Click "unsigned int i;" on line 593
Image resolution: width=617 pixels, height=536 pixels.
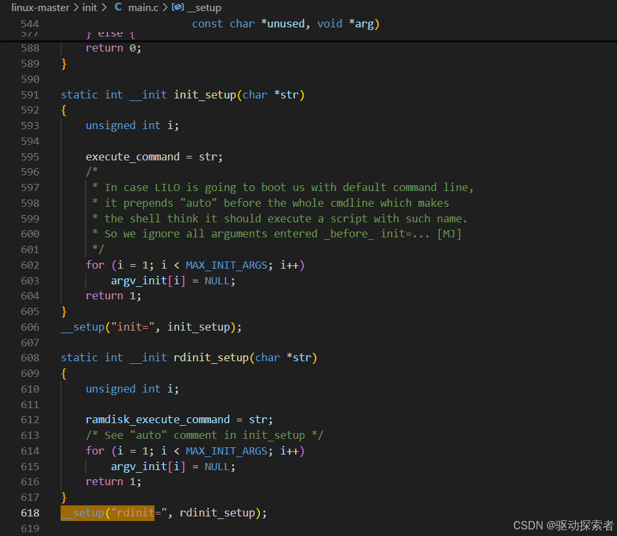(132, 126)
